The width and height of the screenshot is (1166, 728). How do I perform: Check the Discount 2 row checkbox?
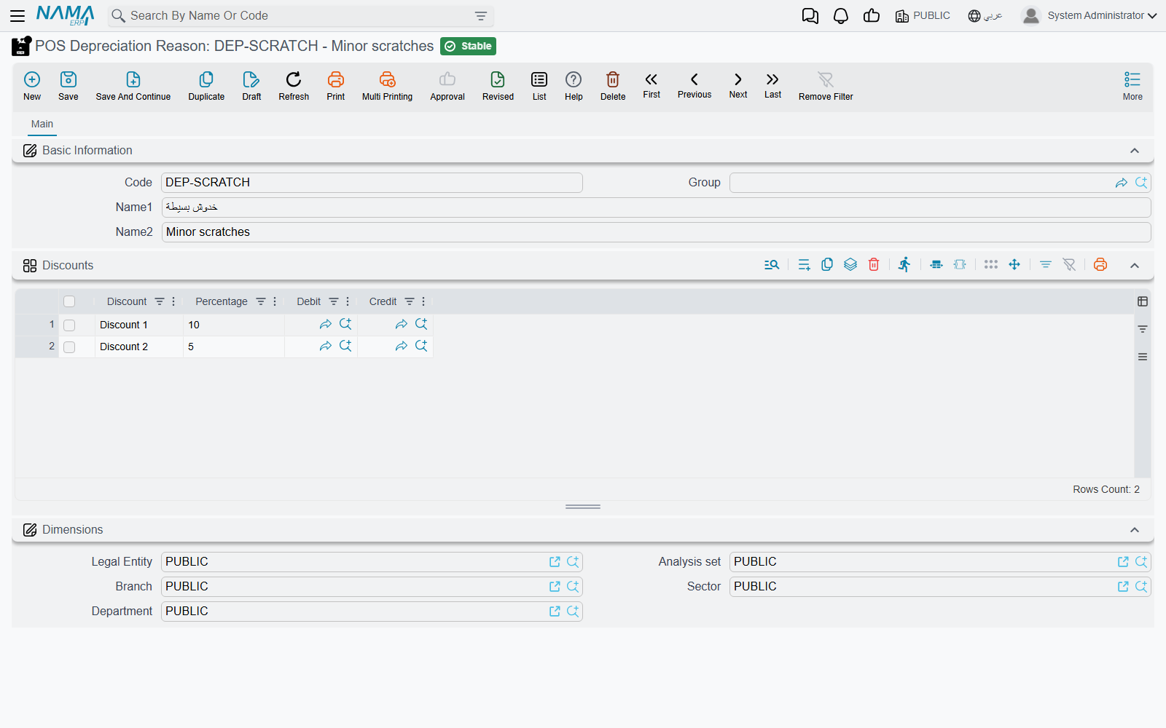[x=69, y=347]
